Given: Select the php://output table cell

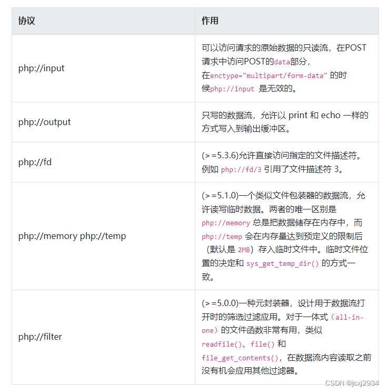Looking at the screenshot, I should [x=103, y=122].
